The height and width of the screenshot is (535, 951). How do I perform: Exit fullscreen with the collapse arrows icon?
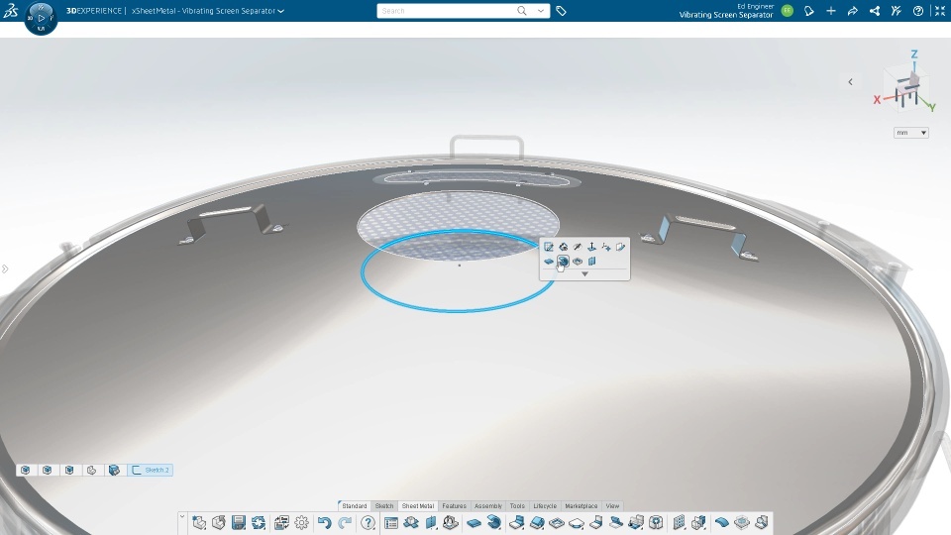[x=940, y=11]
